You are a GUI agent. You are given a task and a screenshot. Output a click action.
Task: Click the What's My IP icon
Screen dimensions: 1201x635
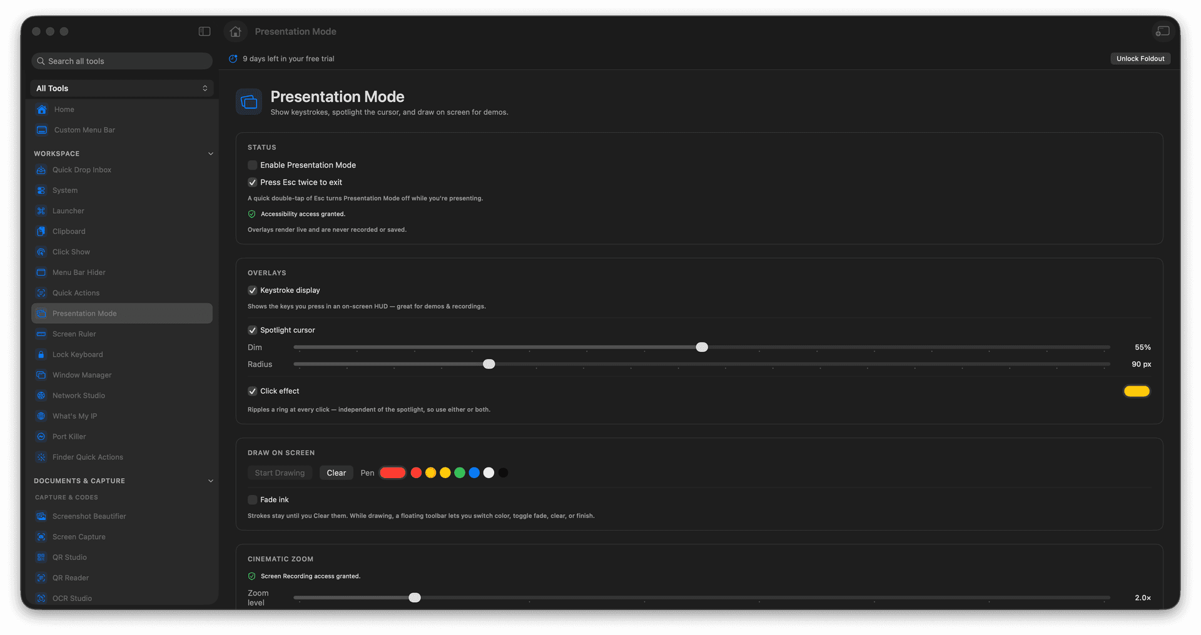point(41,416)
